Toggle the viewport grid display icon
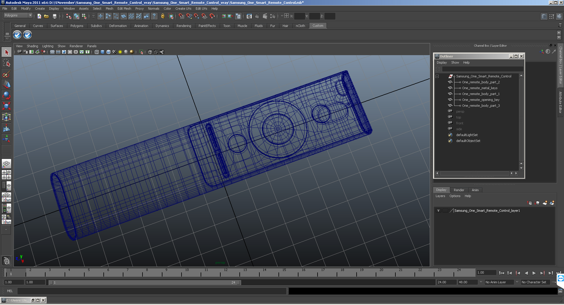The width and height of the screenshot is (564, 305). pos(52,52)
